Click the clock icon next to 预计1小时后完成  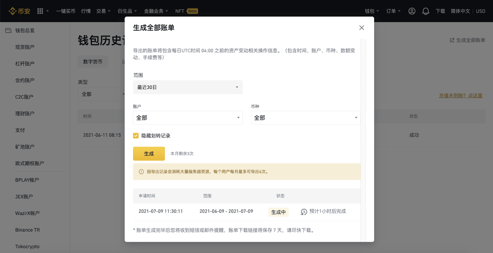[x=304, y=212]
